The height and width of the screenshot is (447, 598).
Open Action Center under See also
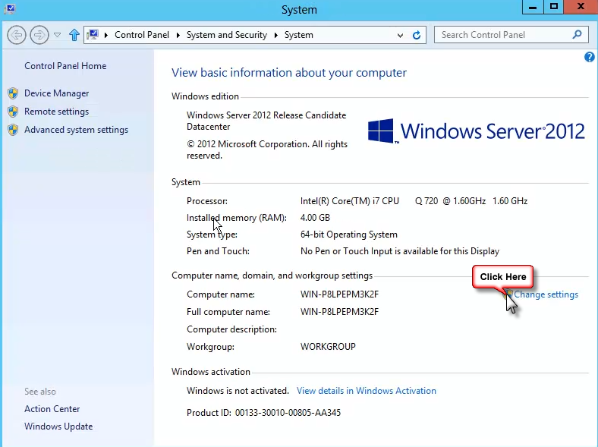(52, 409)
